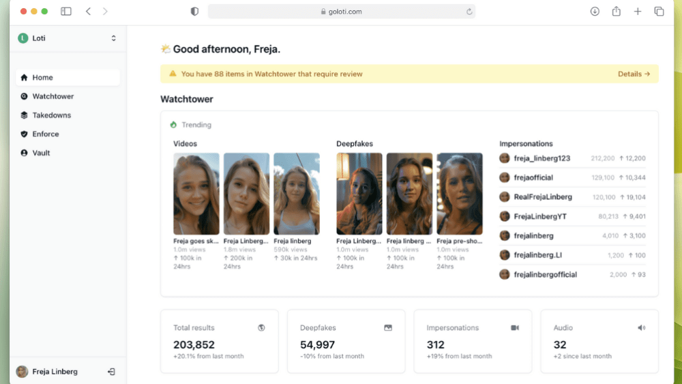Open the freja_linberg123 impersonation account
Viewport: 682px width, 384px height.
[542, 158]
